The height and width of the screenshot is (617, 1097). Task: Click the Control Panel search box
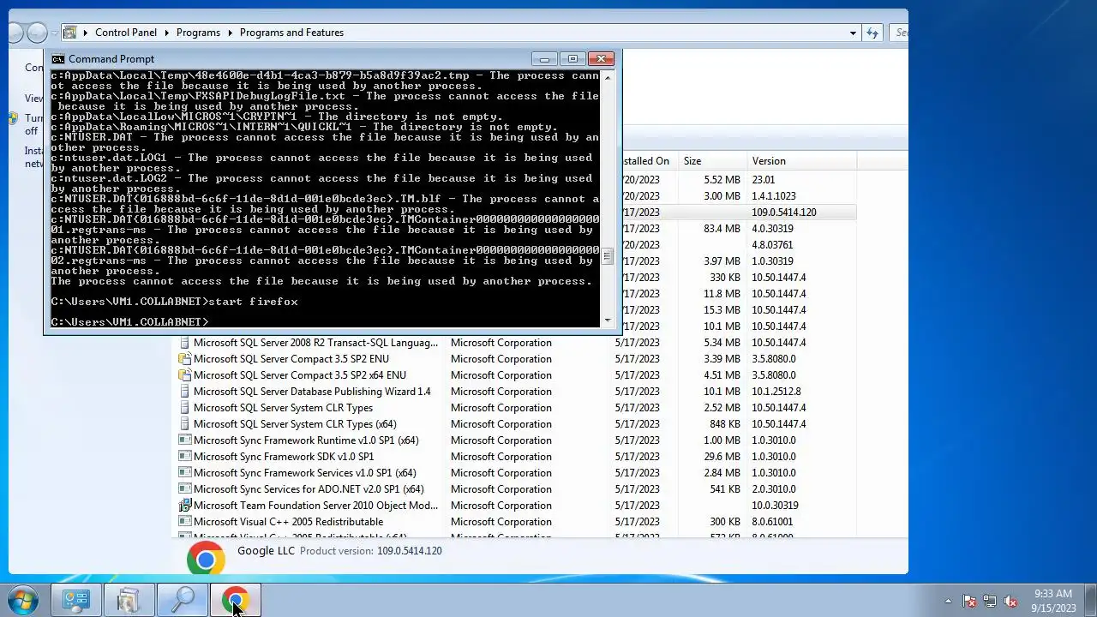pos(900,33)
